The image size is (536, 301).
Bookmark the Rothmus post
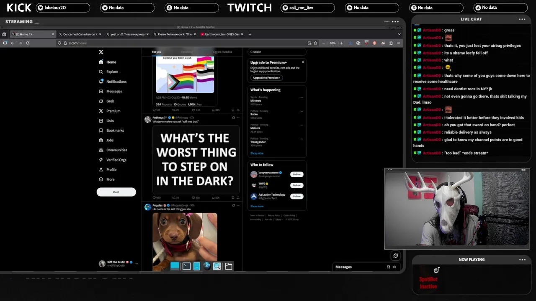[233, 198]
